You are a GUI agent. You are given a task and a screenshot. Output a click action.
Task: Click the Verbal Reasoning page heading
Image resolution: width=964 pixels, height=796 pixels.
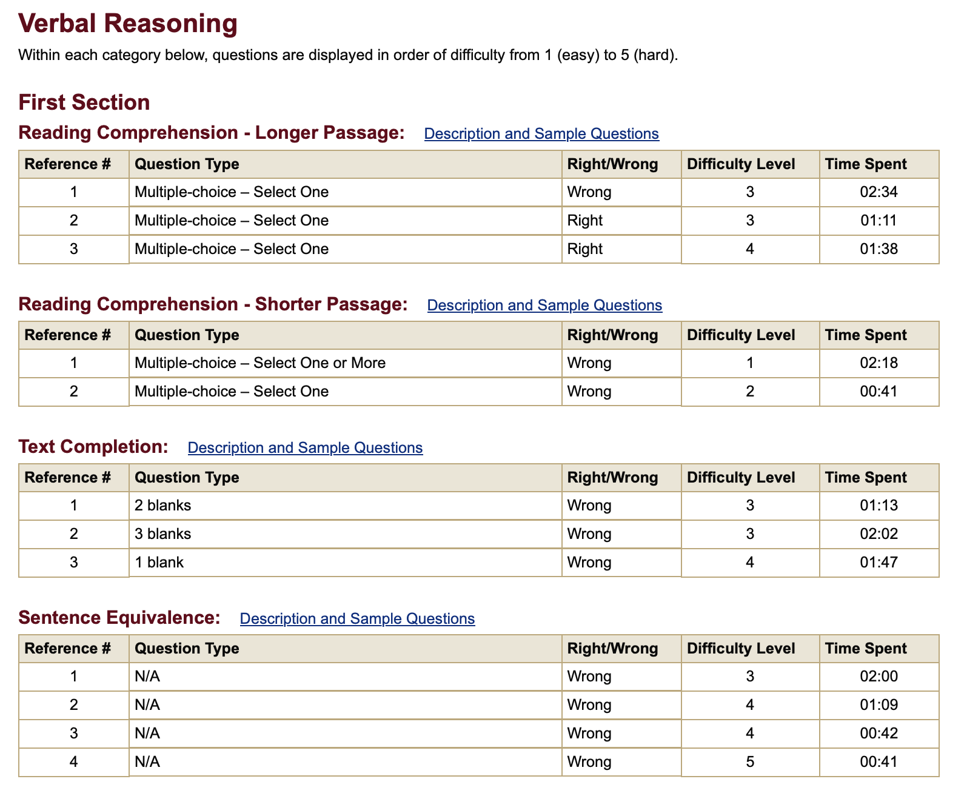tap(128, 24)
